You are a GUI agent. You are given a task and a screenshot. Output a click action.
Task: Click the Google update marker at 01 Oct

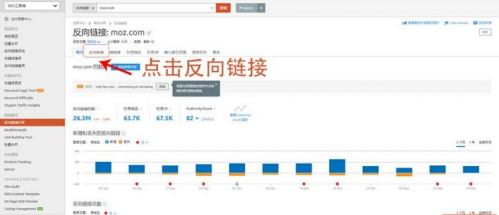pos(237,184)
